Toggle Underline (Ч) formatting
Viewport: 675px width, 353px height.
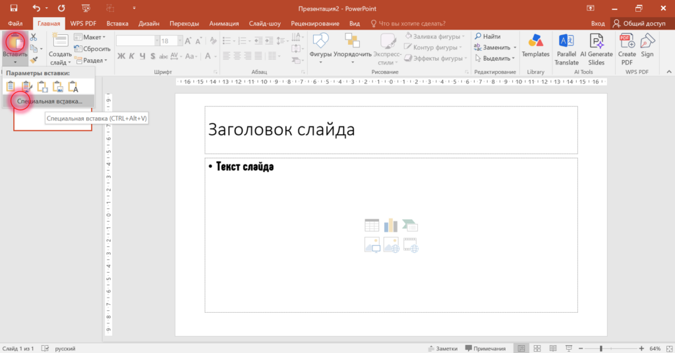[x=142, y=56]
